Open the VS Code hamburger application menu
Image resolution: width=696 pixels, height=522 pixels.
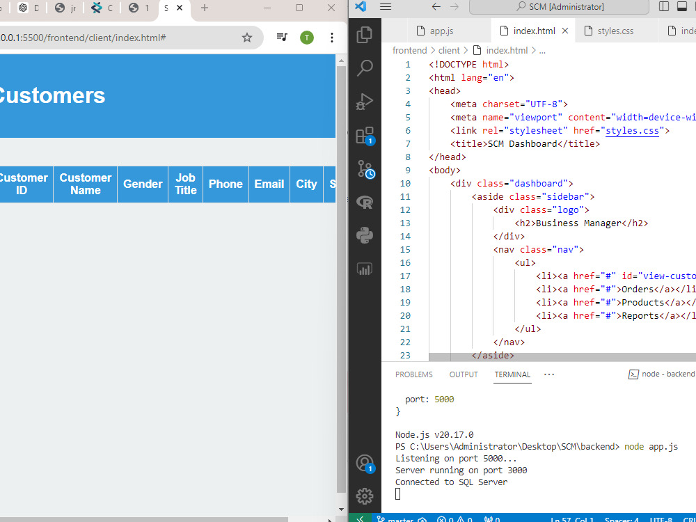386,7
